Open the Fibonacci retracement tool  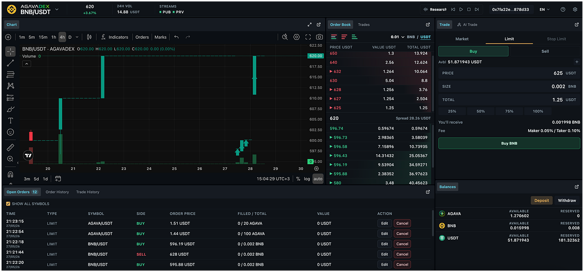coord(10,74)
